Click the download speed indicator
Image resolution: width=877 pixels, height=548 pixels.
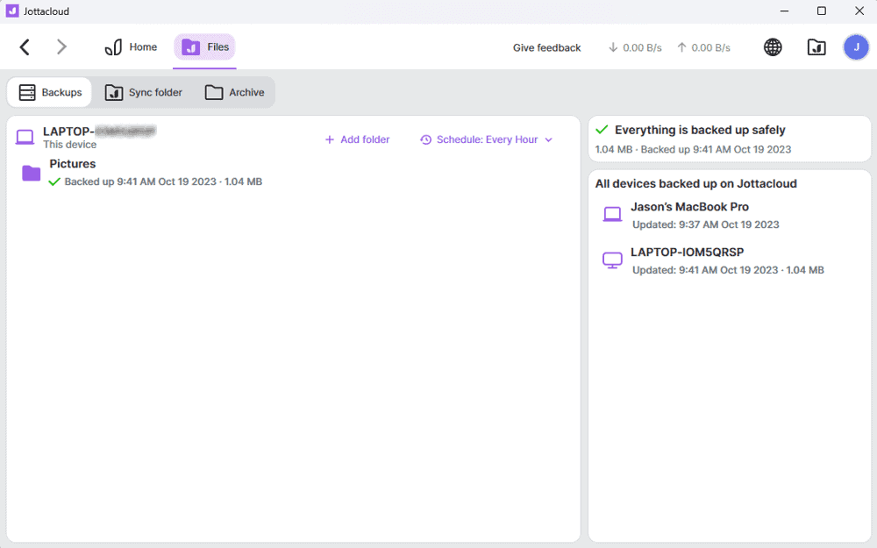tap(635, 47)
